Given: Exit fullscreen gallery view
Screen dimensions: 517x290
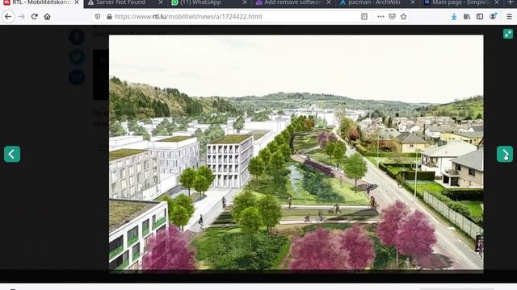Looking at the screenshot, I should 508,34.
